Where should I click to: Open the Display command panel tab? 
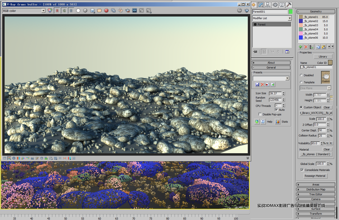point(282,5)
